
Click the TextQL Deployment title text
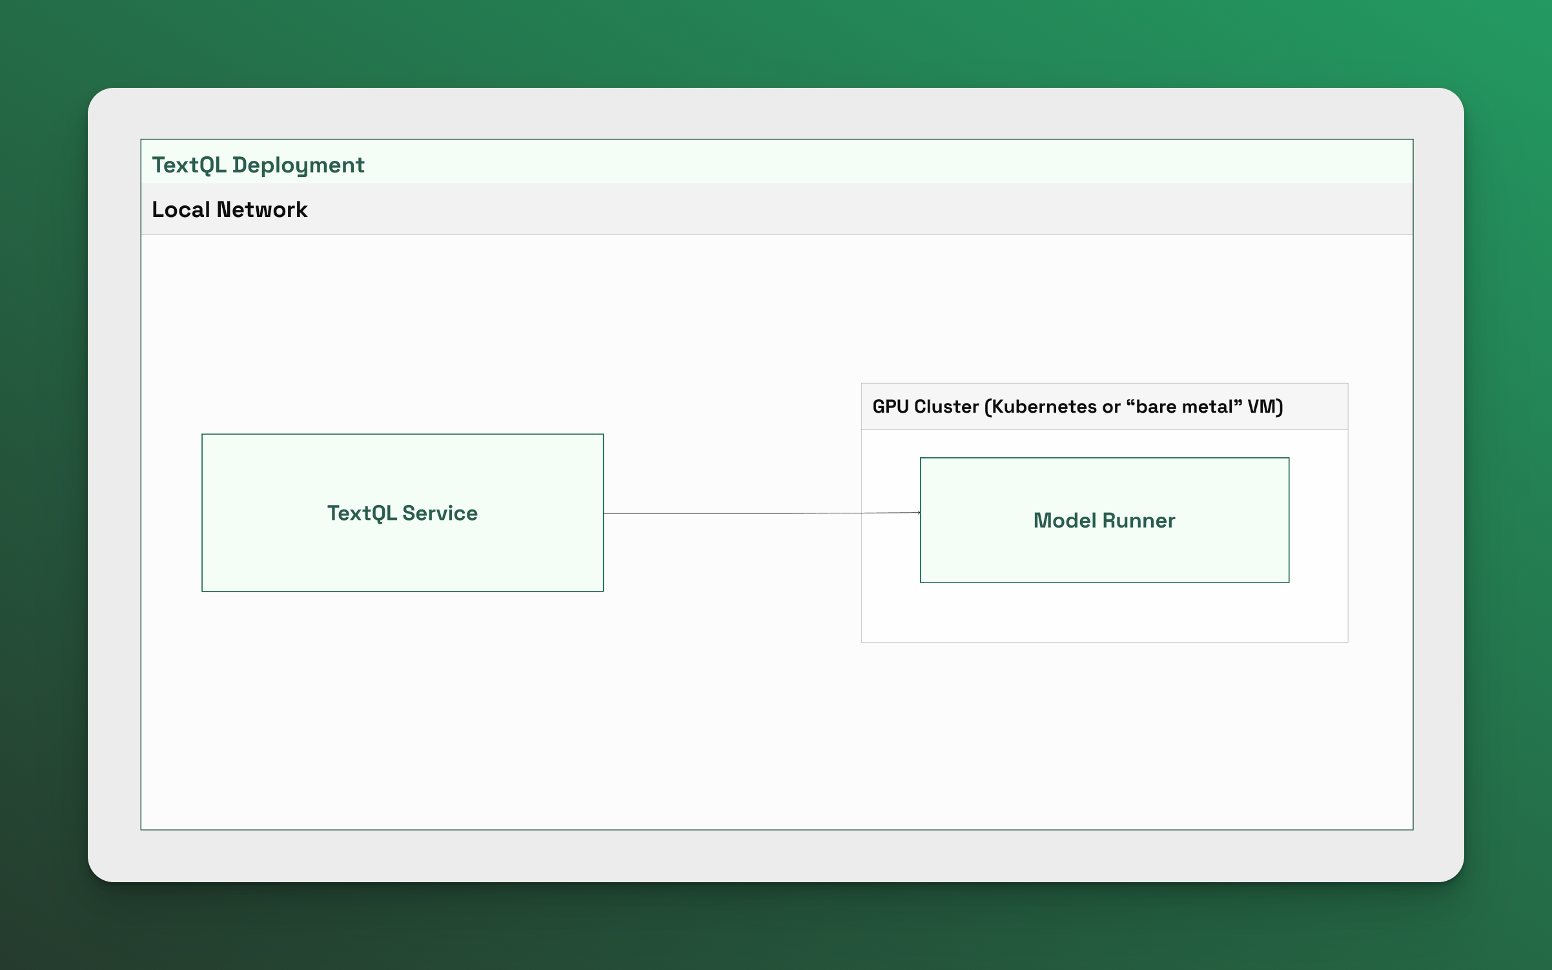click(x=258, y=165)
